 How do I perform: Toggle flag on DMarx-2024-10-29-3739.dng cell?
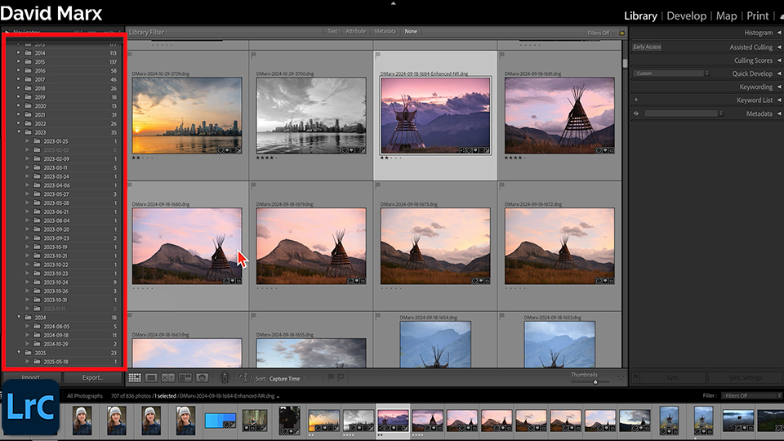click(130, 55)
